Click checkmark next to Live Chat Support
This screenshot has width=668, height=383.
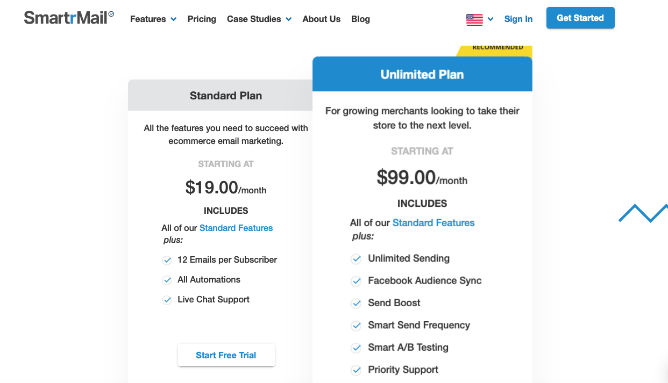[167, 300]
